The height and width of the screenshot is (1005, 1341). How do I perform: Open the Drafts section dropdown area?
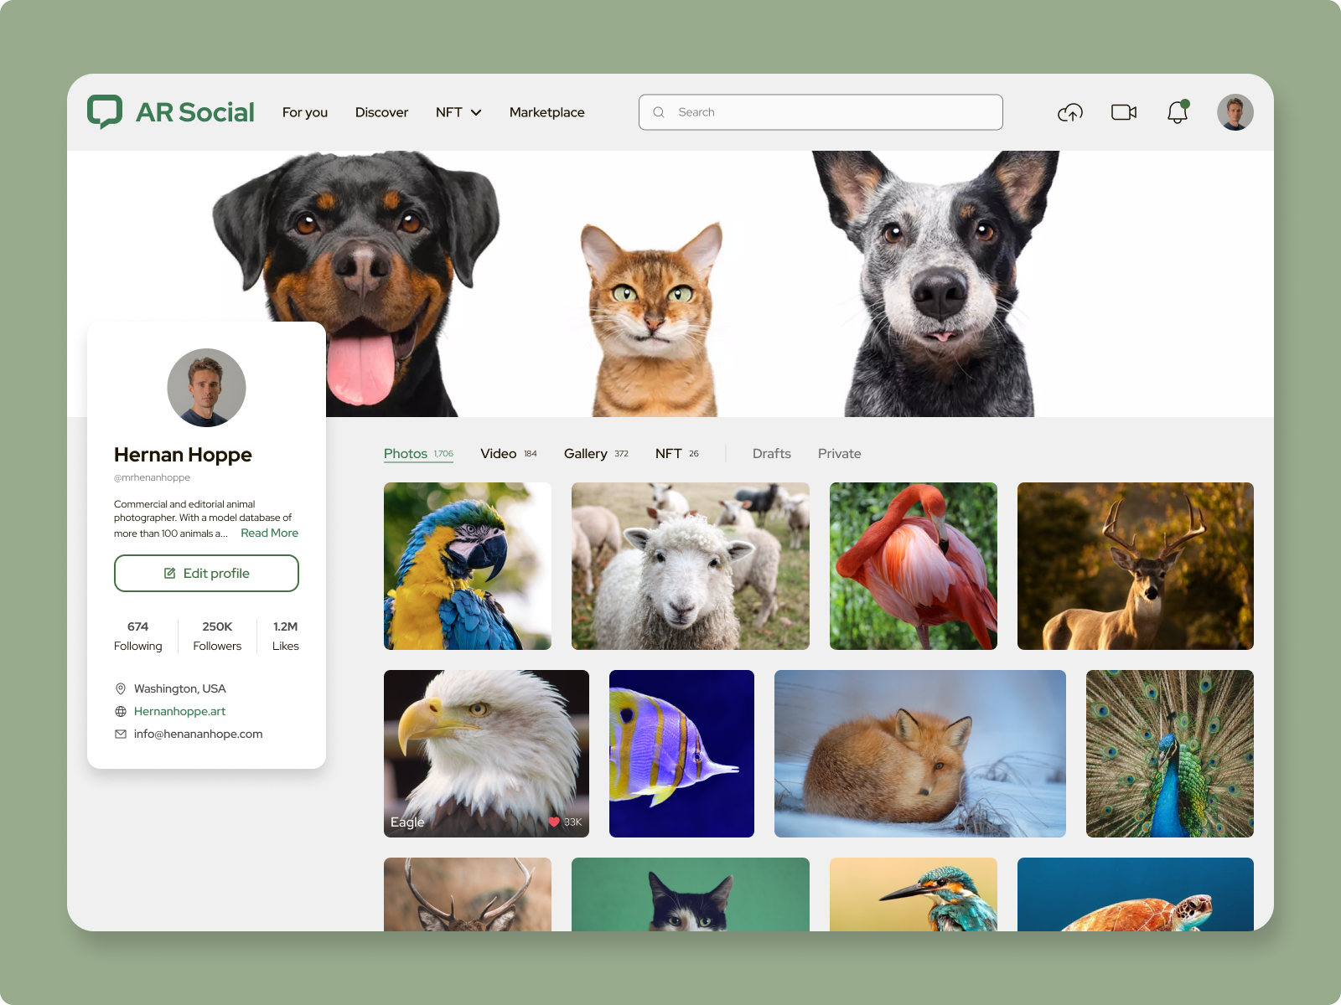pyautogui.click(x=770, y=453)
